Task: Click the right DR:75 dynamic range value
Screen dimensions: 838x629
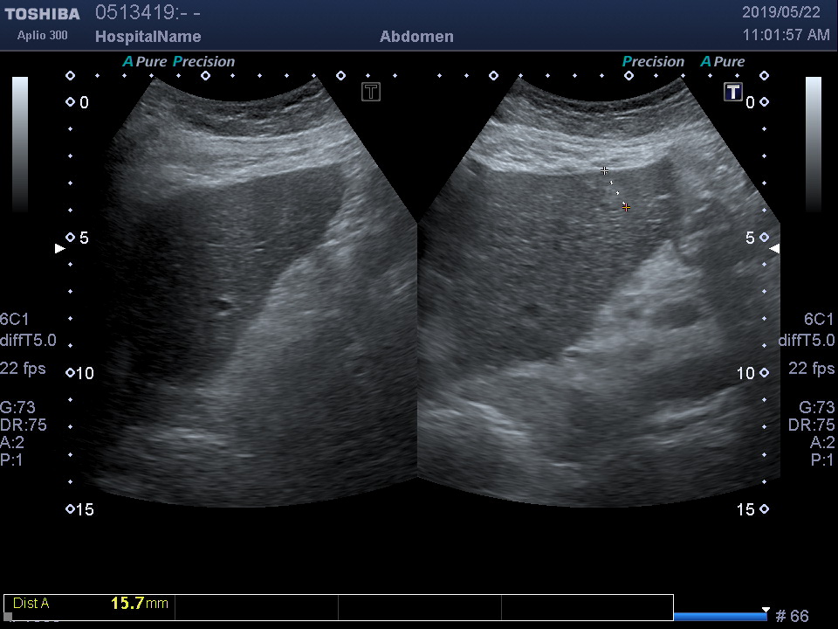Action: [811, 425]
